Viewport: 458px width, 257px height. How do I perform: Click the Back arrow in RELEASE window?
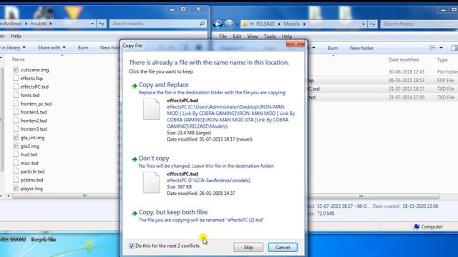218,24
